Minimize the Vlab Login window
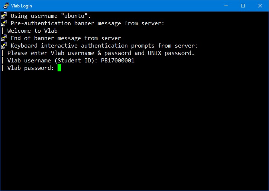This screenshot has width=269, height=191. tap(226, 6)
